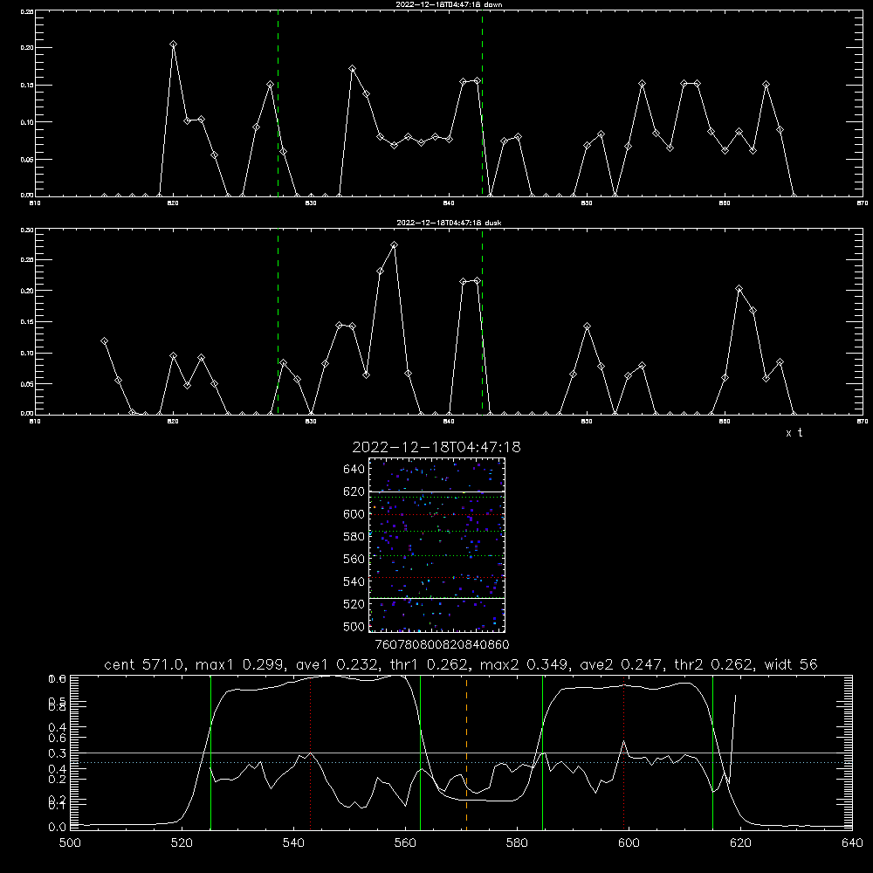The height and width of the screenshot is (873, 873).
Task: Click the highest diamond marker in dusk plot
Action: pos(395,245)
